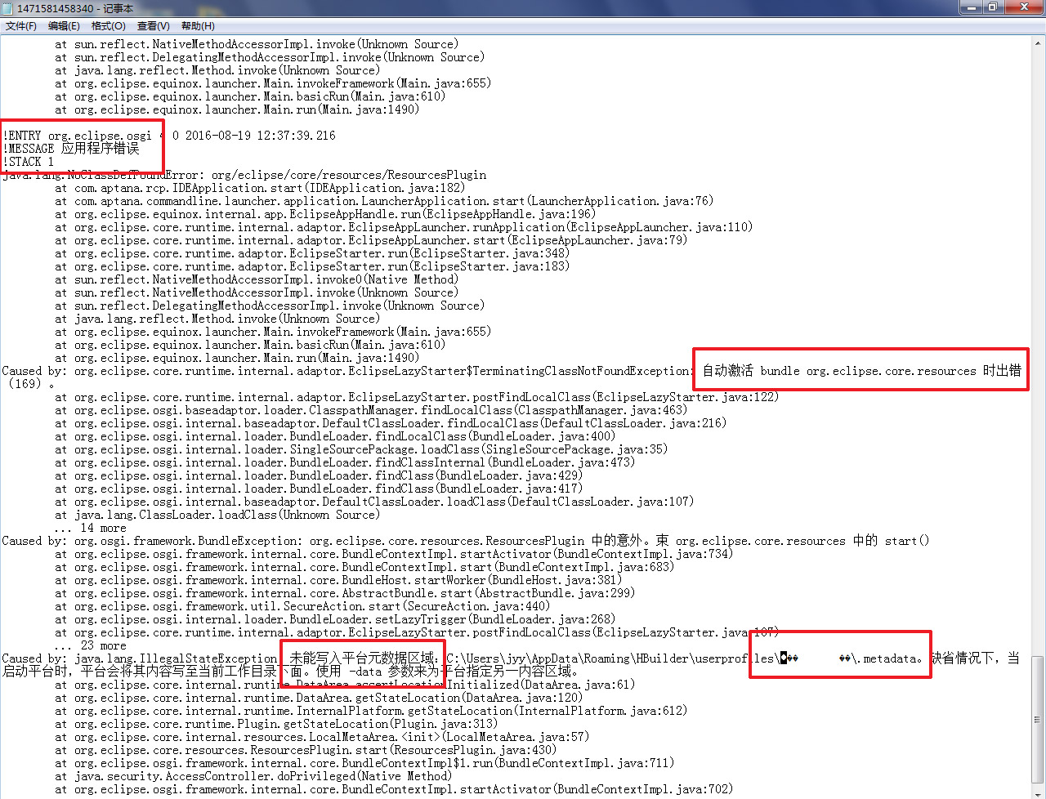The image size is (1046, 799).
Task: Click the "EclipseAppLauncher.java:79" stack line
Action: coord(371,240)
